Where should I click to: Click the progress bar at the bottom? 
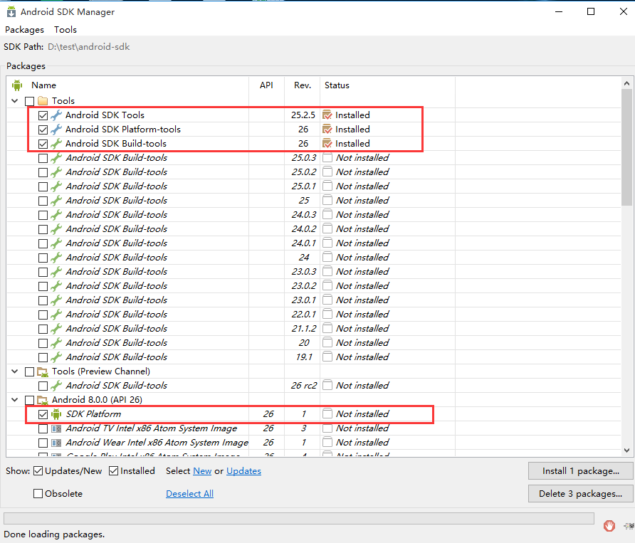(299, 518)
